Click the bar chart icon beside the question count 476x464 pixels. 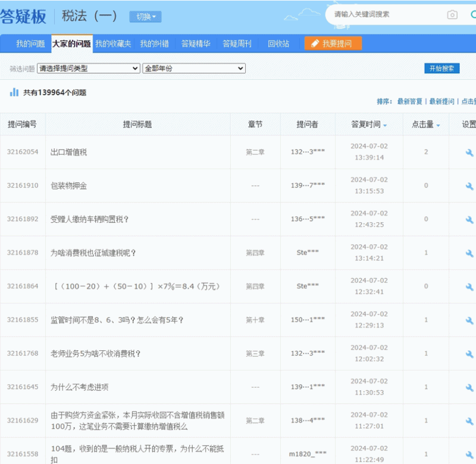[14, 92]
